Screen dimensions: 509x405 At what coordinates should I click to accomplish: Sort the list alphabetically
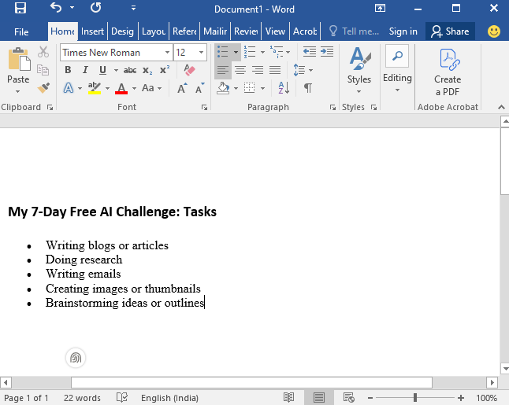(284, 88)
